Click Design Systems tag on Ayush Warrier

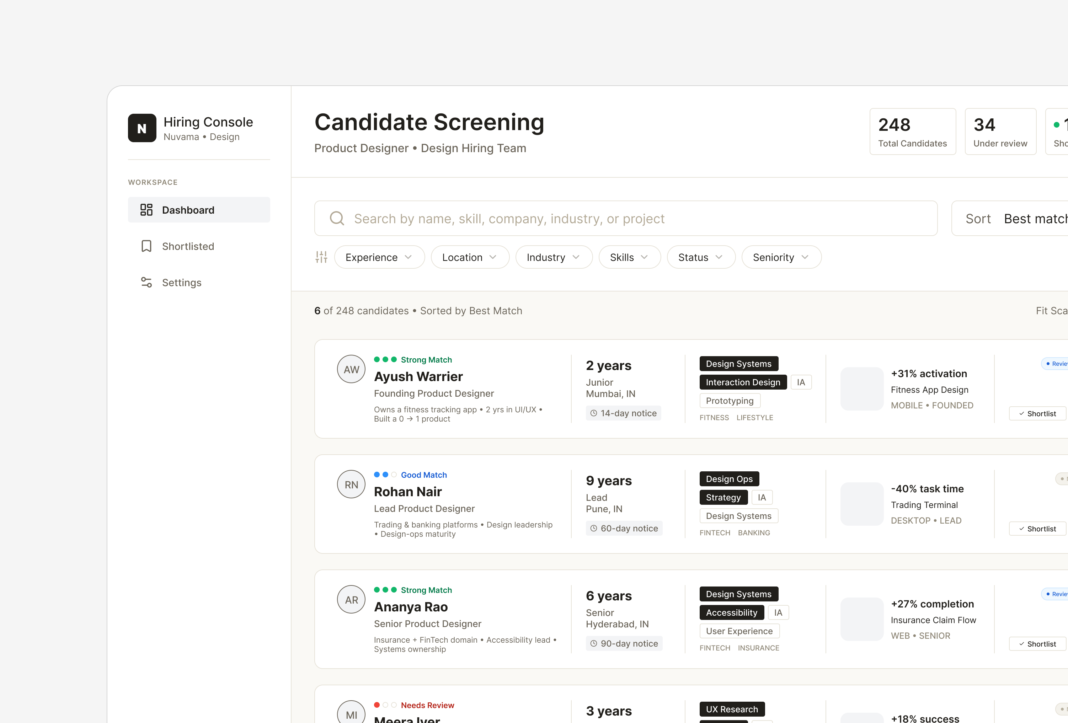tap(739, 364)
